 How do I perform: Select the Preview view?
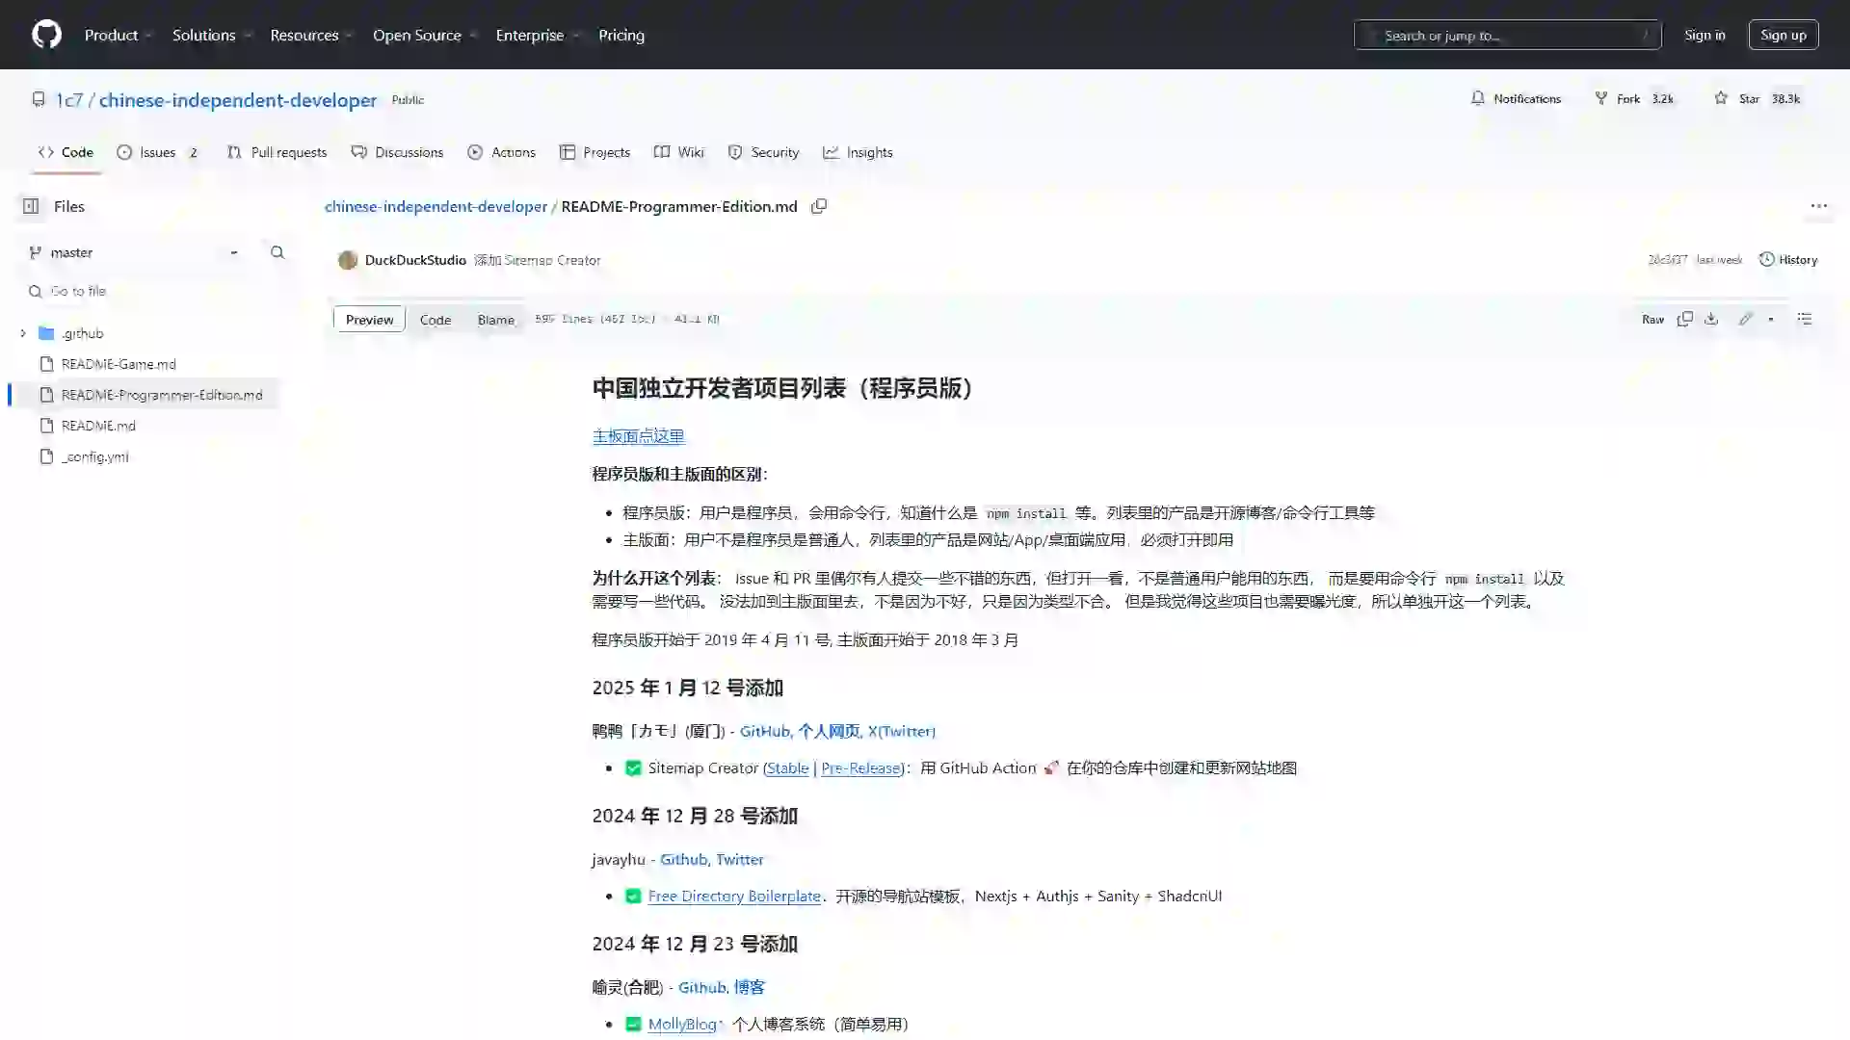pyautogui.click(x=369, y=320)
